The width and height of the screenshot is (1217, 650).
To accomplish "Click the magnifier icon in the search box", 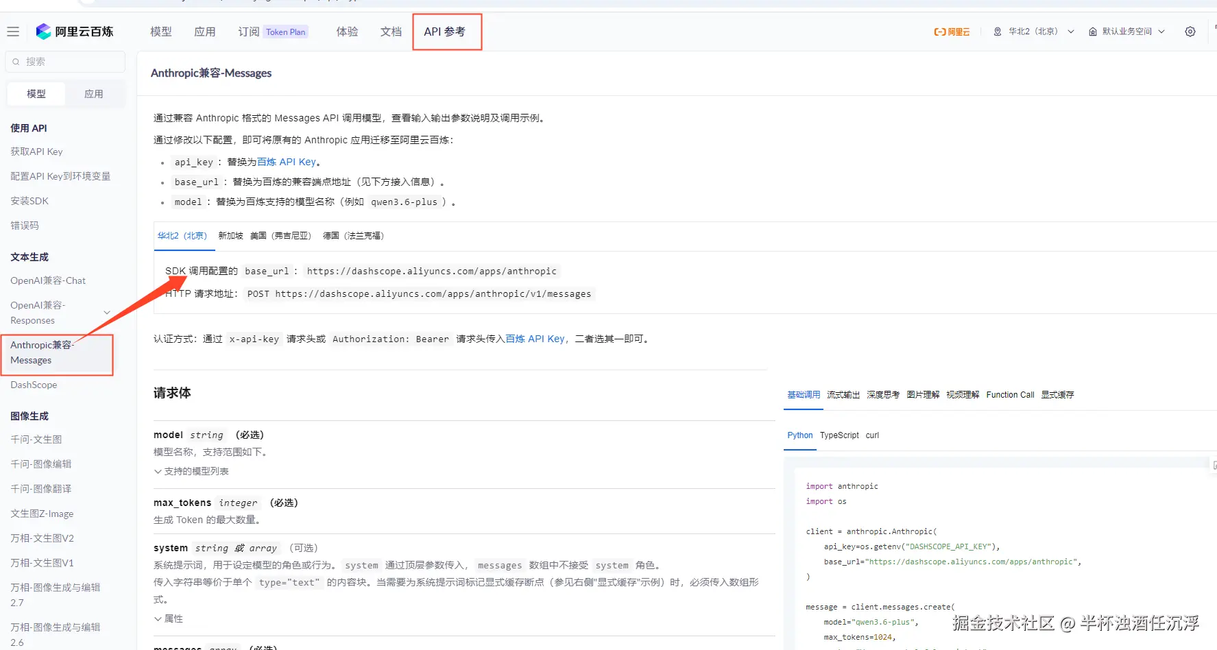I will (x=16, y=62).
